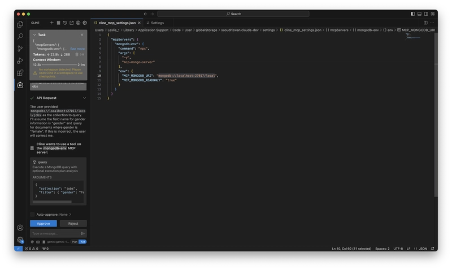Open Cline in a new editor tab icon
This screenshot has width=452, height=270.
tap(72, 23)
